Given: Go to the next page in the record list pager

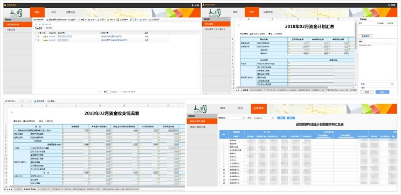Looking at the screenshot, I should tap(118, 91).
